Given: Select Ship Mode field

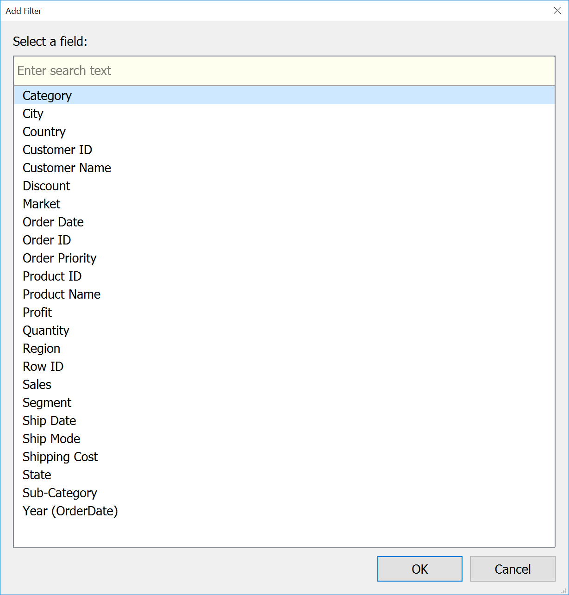Looking at the screenshot, I should pyautogui.click(x=51, y=439).
